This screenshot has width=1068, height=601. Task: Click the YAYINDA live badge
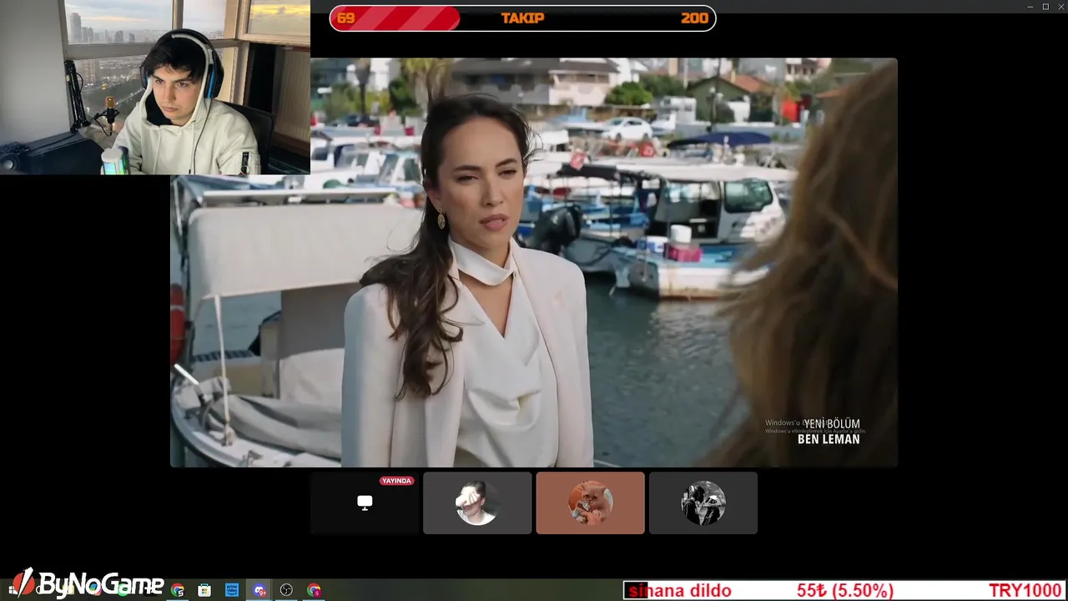(396, 481)
